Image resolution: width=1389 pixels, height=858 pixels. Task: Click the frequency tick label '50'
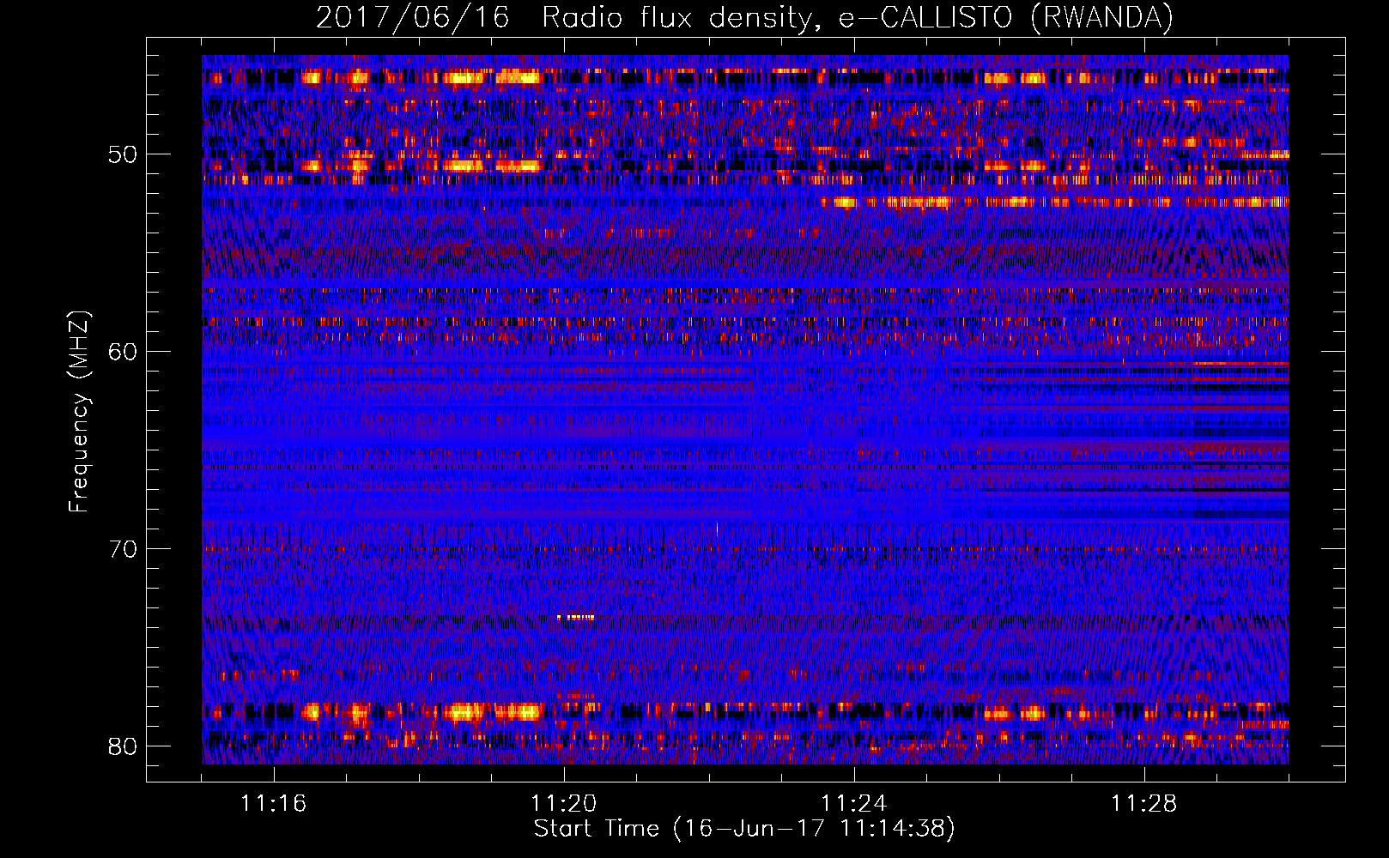[123, 154]
